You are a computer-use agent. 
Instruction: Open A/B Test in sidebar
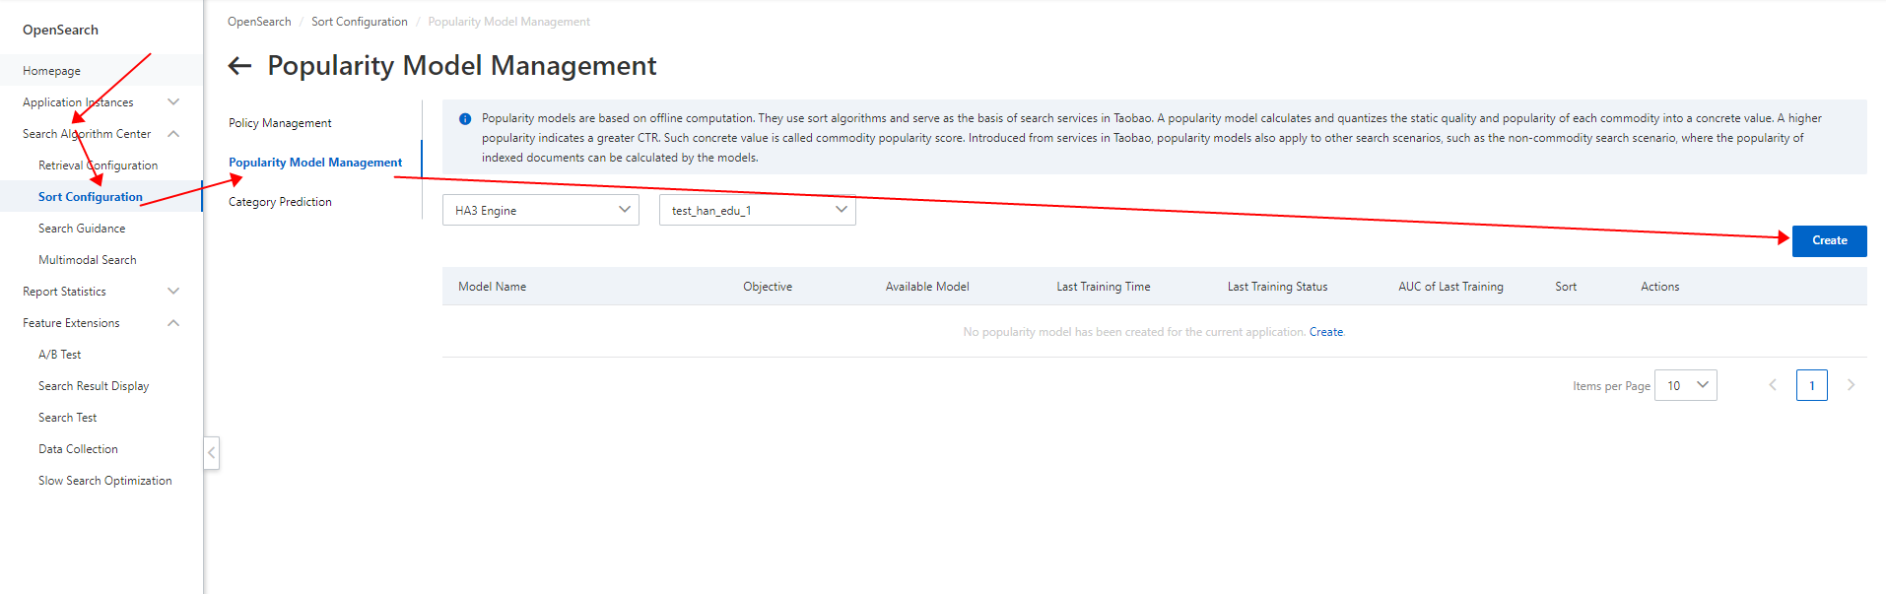point(60,355)
